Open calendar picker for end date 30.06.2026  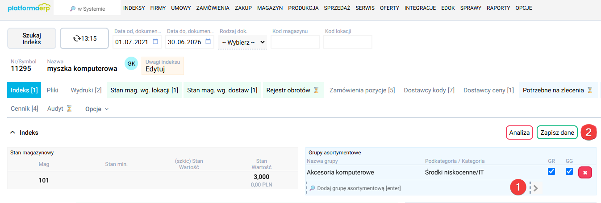click(x=208, y=41)
